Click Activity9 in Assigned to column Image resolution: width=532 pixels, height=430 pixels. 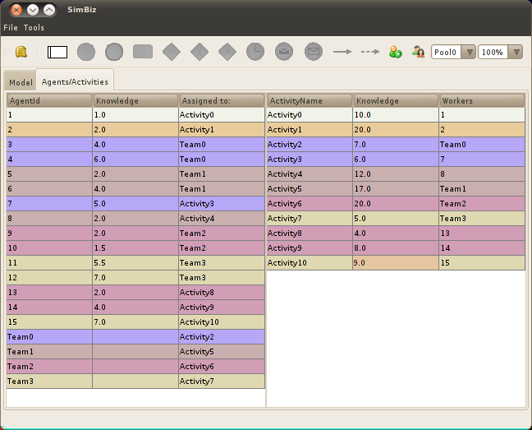pos(222,307)
